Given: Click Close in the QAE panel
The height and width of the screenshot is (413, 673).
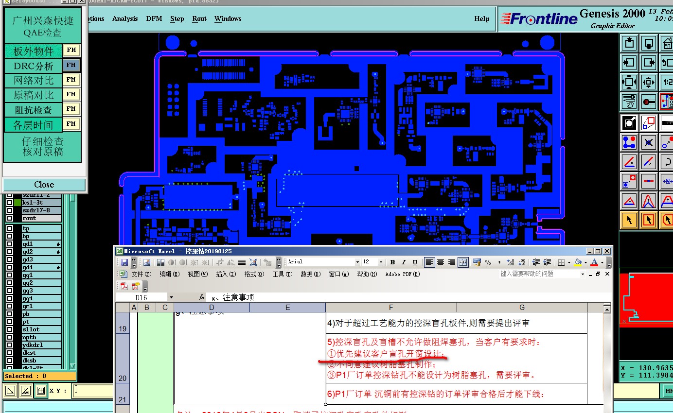Looking at the screenshot, I should pyautogui.click(x=44, y=185).
